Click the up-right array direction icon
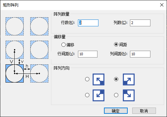 click(x=129, y=79)
